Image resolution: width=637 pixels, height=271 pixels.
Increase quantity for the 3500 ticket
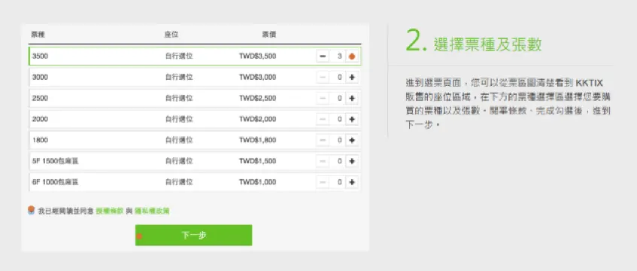point(352,56)
